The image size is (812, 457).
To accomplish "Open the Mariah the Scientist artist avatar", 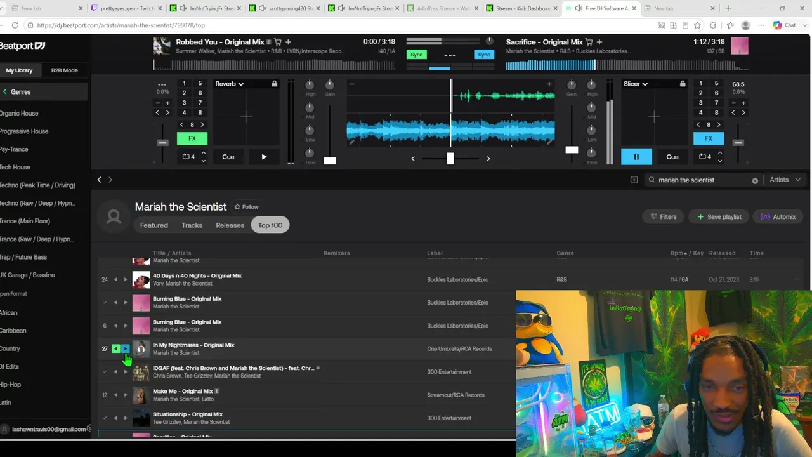I will (x=114, y=217).
